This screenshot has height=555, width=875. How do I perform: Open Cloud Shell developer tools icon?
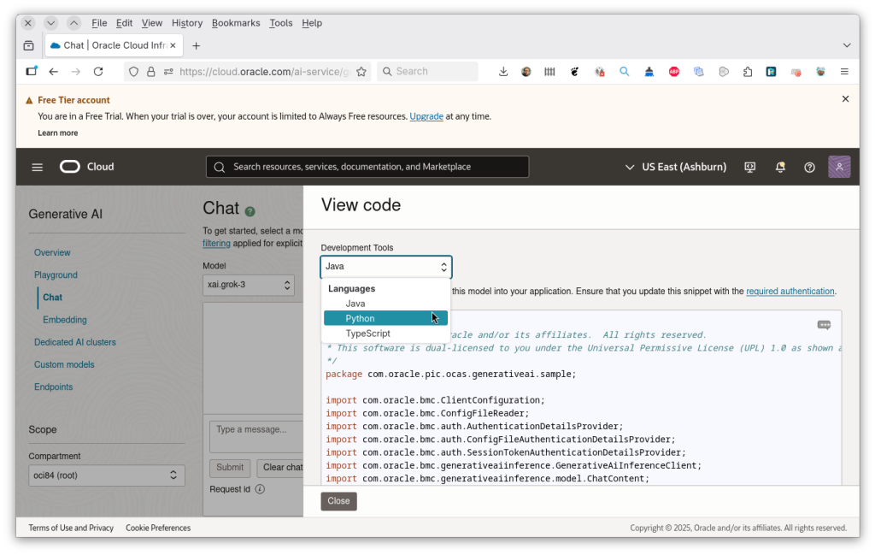750,167
